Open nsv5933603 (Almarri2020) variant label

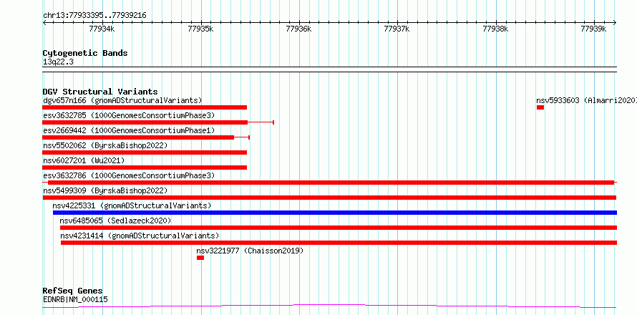[586, 100]
